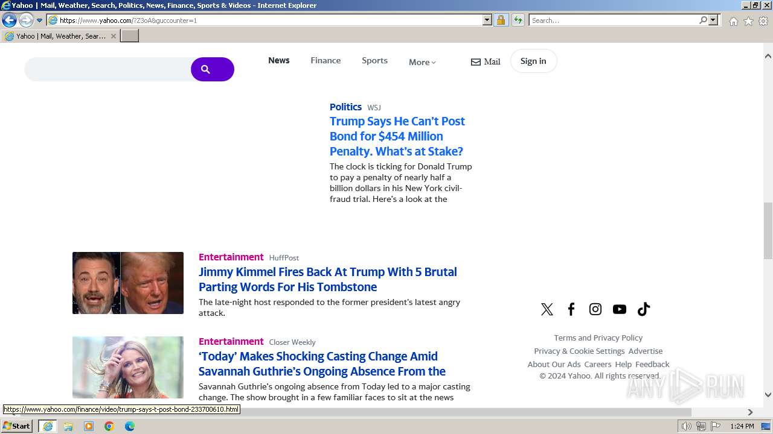Click the 1:24 PM system clock
Viewport: 773px width, 434px height.
(742, 426)
